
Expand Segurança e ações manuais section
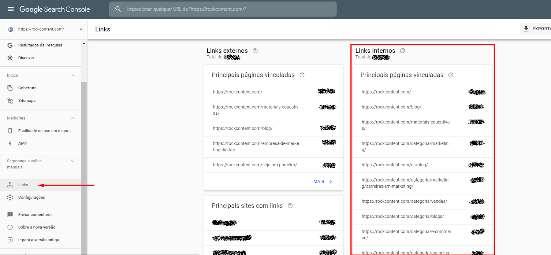point(73,161)
